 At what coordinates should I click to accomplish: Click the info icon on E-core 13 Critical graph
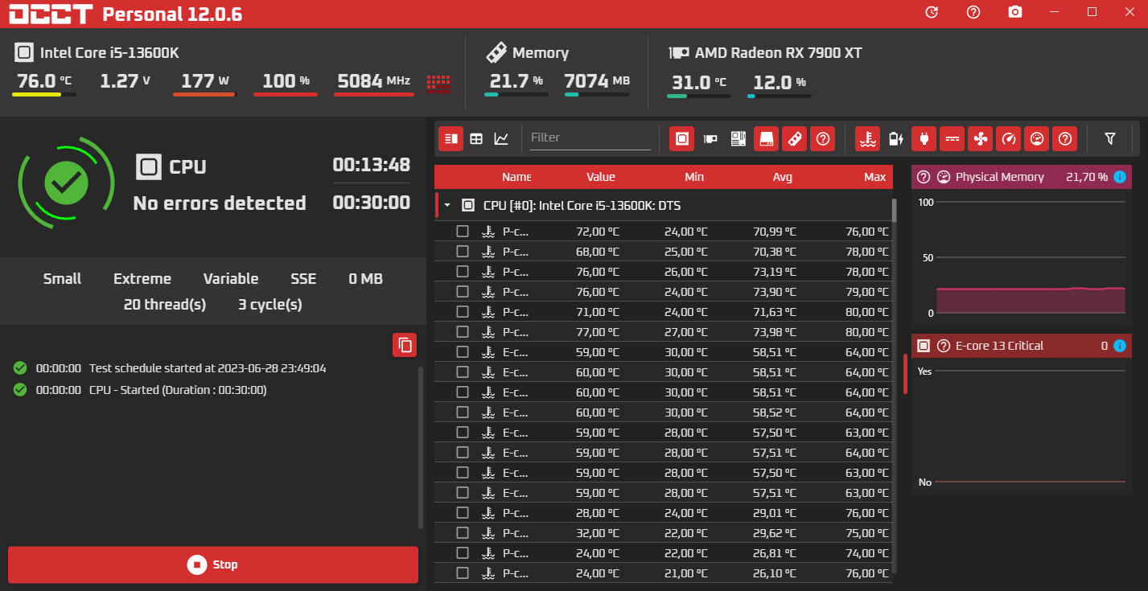1120,346
